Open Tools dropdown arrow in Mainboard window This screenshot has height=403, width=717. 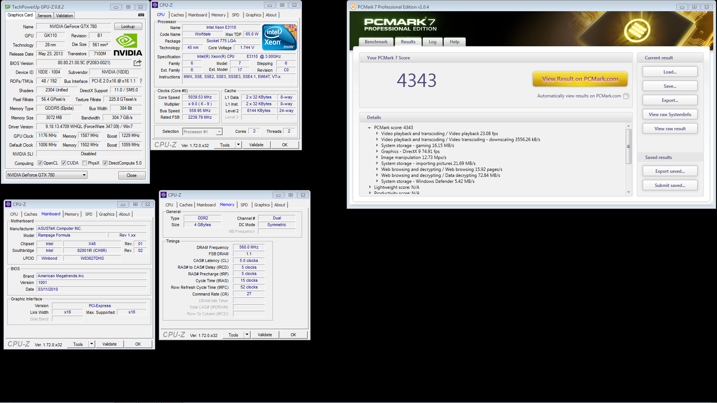pos(91,344)
